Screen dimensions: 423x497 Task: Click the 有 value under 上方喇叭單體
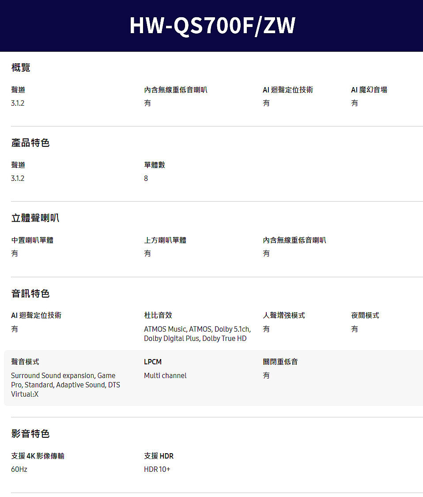147,253
